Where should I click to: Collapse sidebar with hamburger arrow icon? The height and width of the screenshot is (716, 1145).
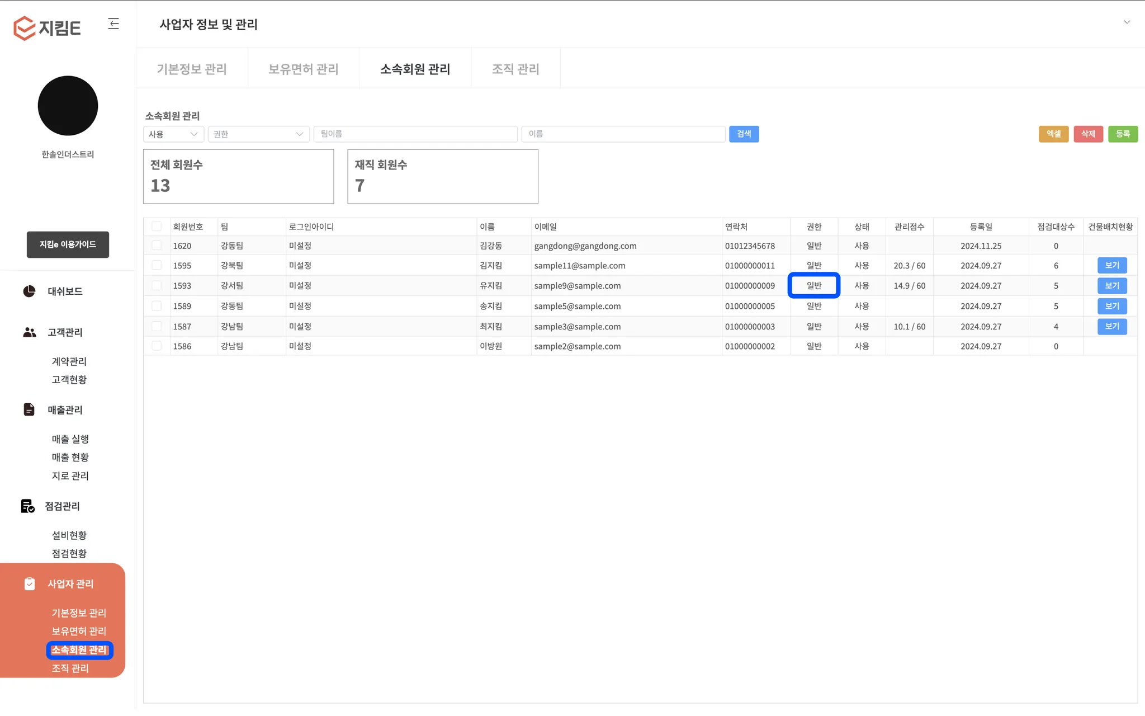click(x=113, y=23)
